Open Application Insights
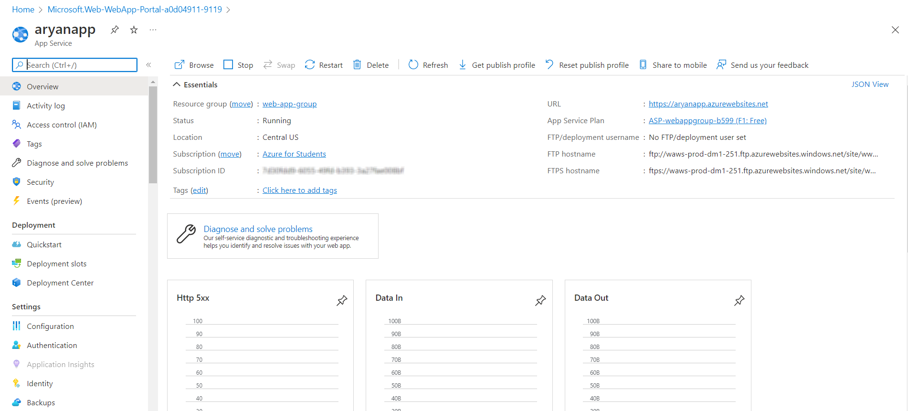The width and height of the screenshot is (908, 411). click(74, 364)
